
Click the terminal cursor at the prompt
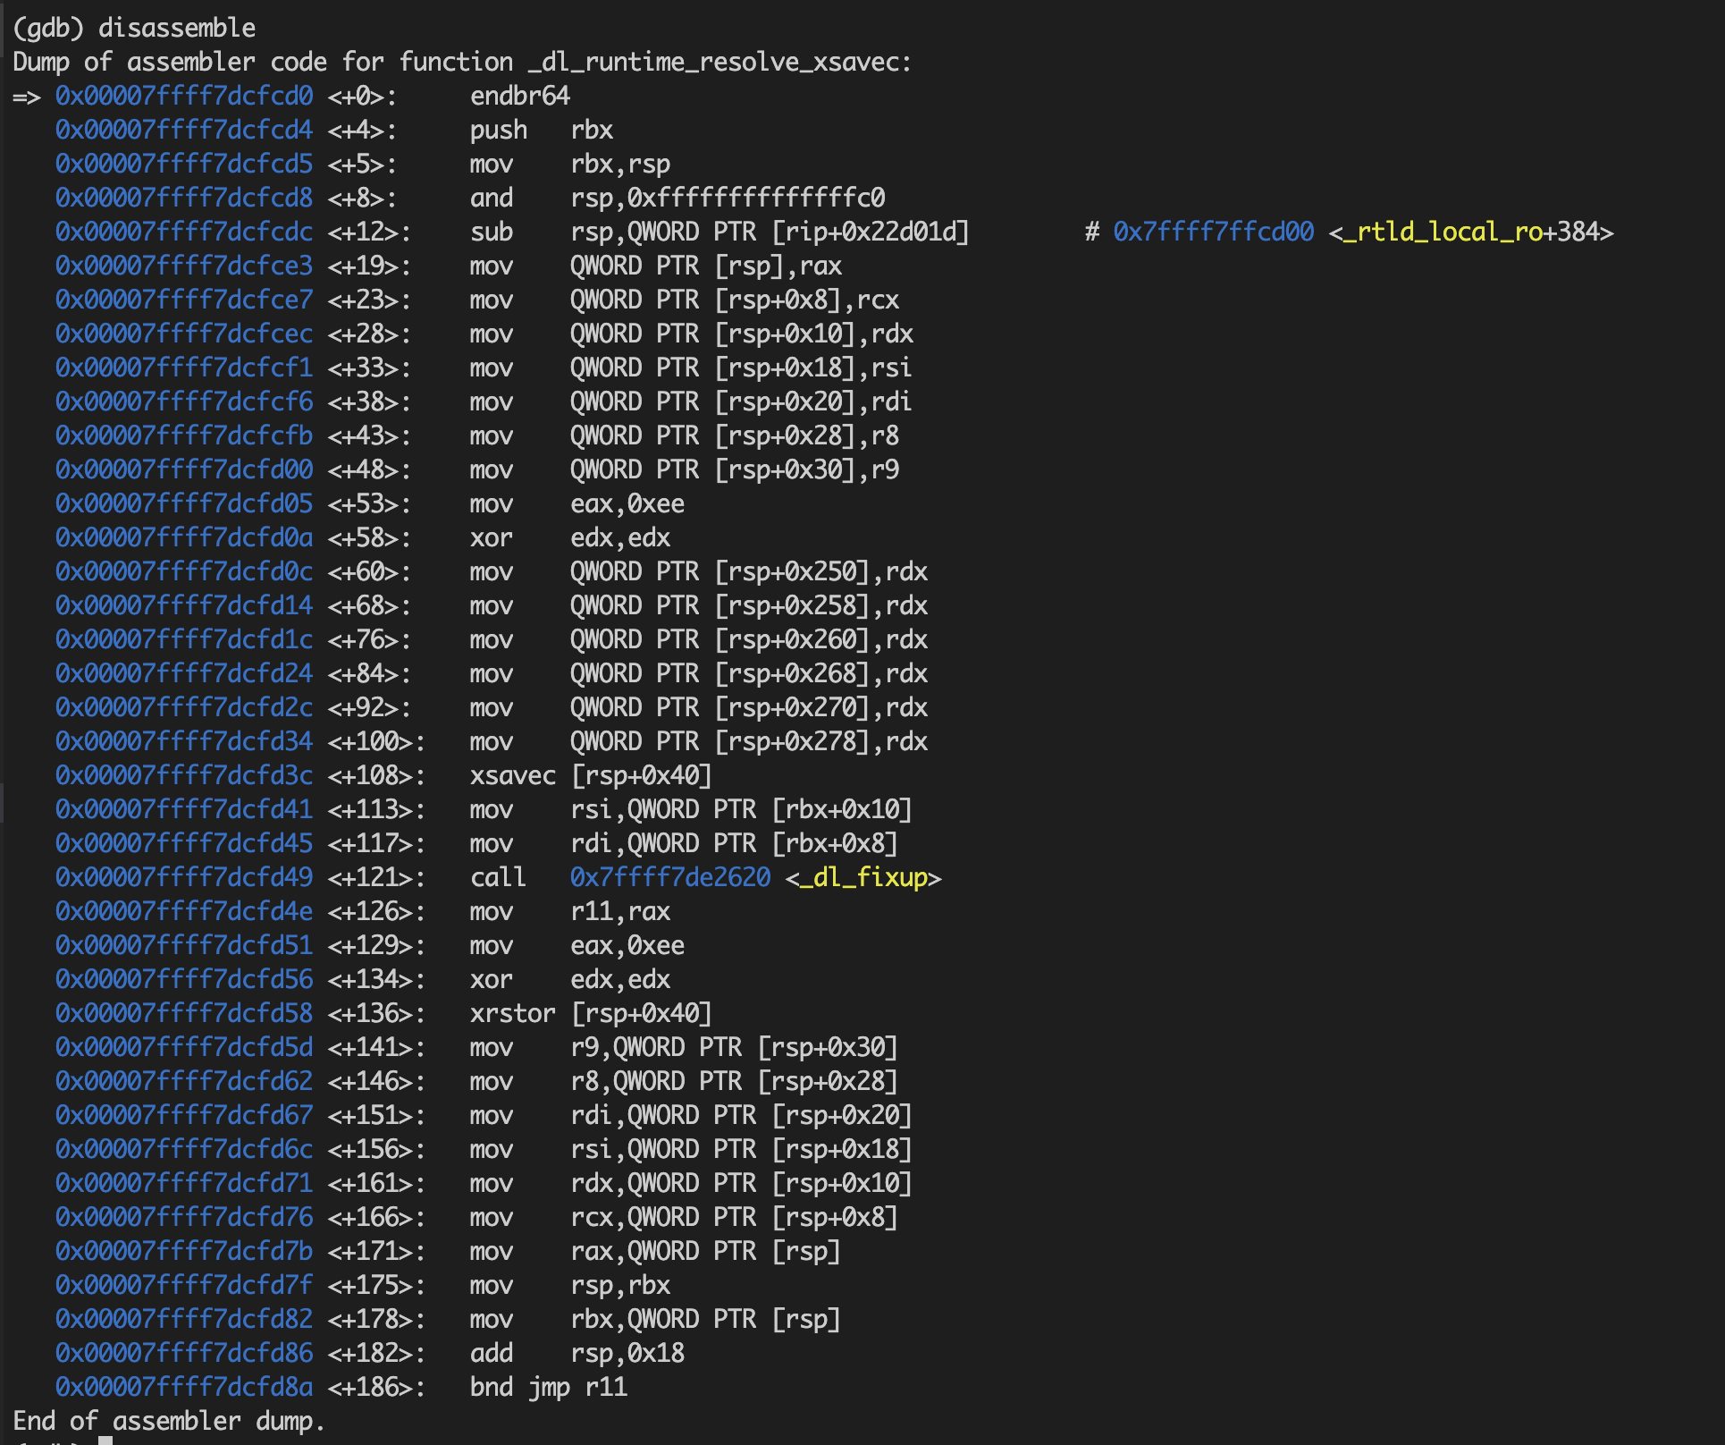tap(105, 1440)
